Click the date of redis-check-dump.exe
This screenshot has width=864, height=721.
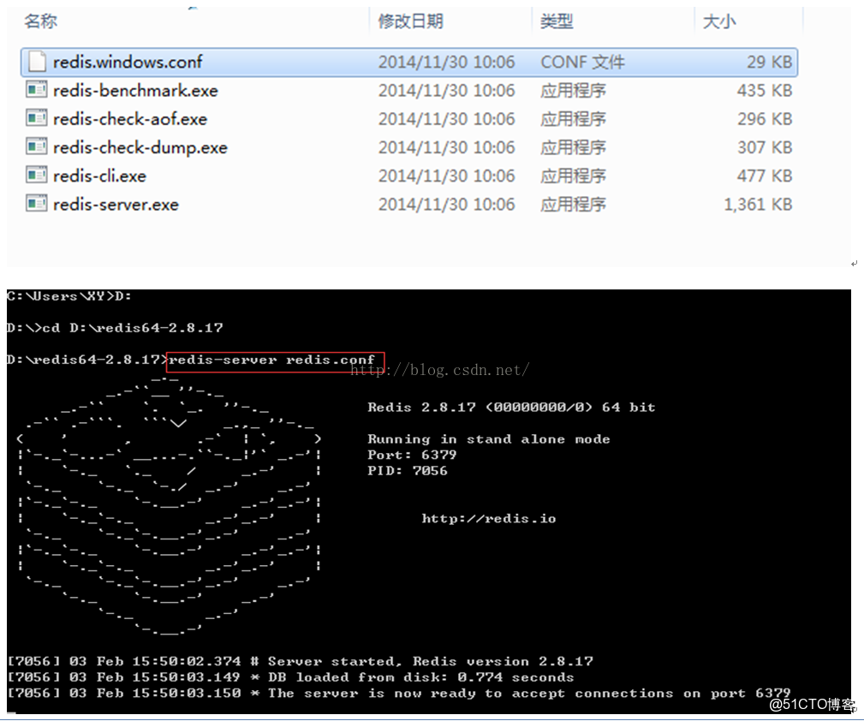pyautogui.click(x=446, y=148)
